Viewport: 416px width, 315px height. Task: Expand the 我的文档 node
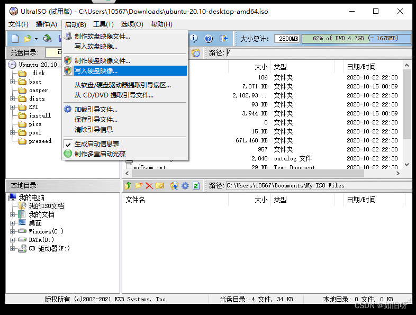[13, 215]
